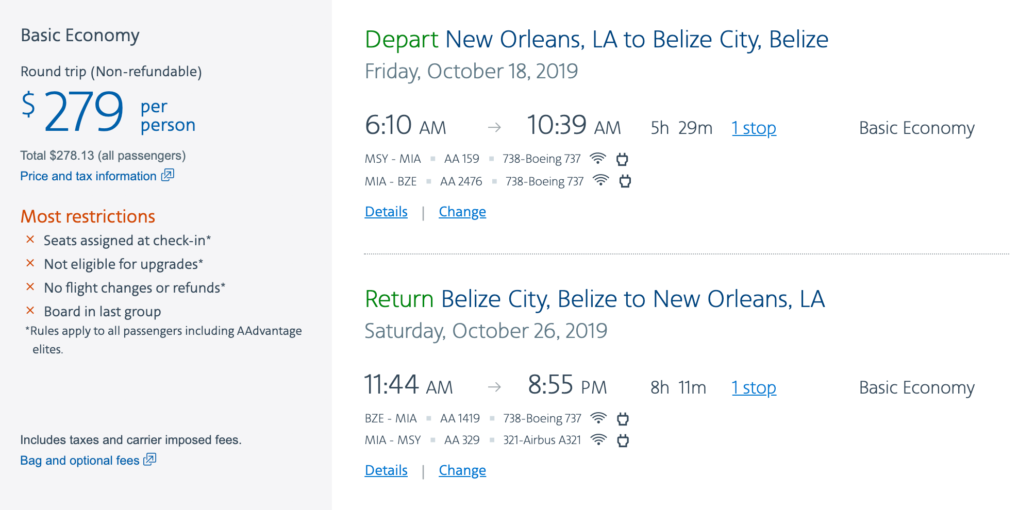
Task: View Details for the departing flight
Action: point(386,212)
